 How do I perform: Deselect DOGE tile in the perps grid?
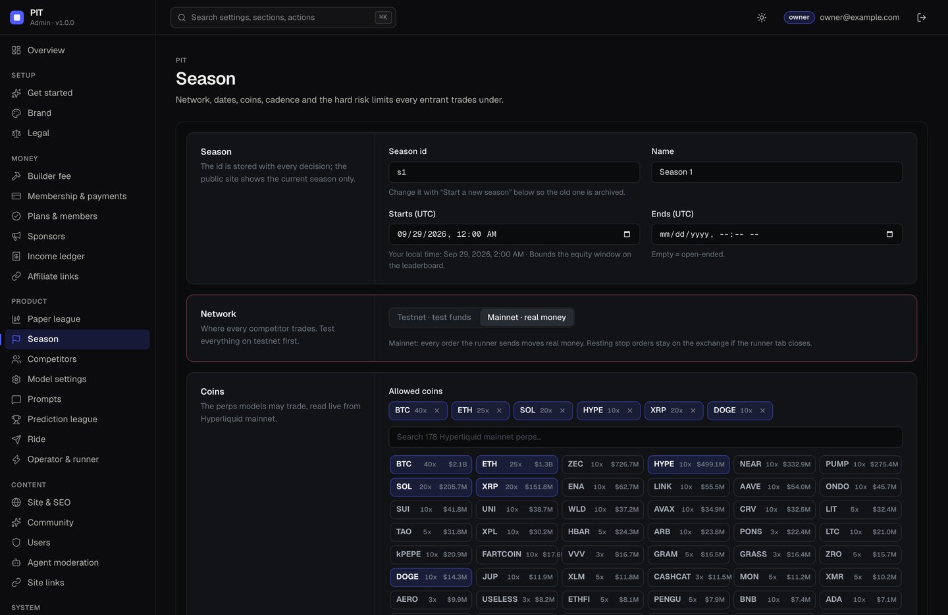[431, 578]
